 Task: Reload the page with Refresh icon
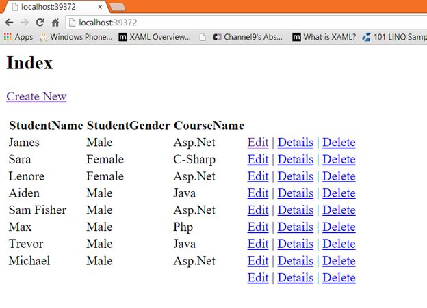[40, 23]
